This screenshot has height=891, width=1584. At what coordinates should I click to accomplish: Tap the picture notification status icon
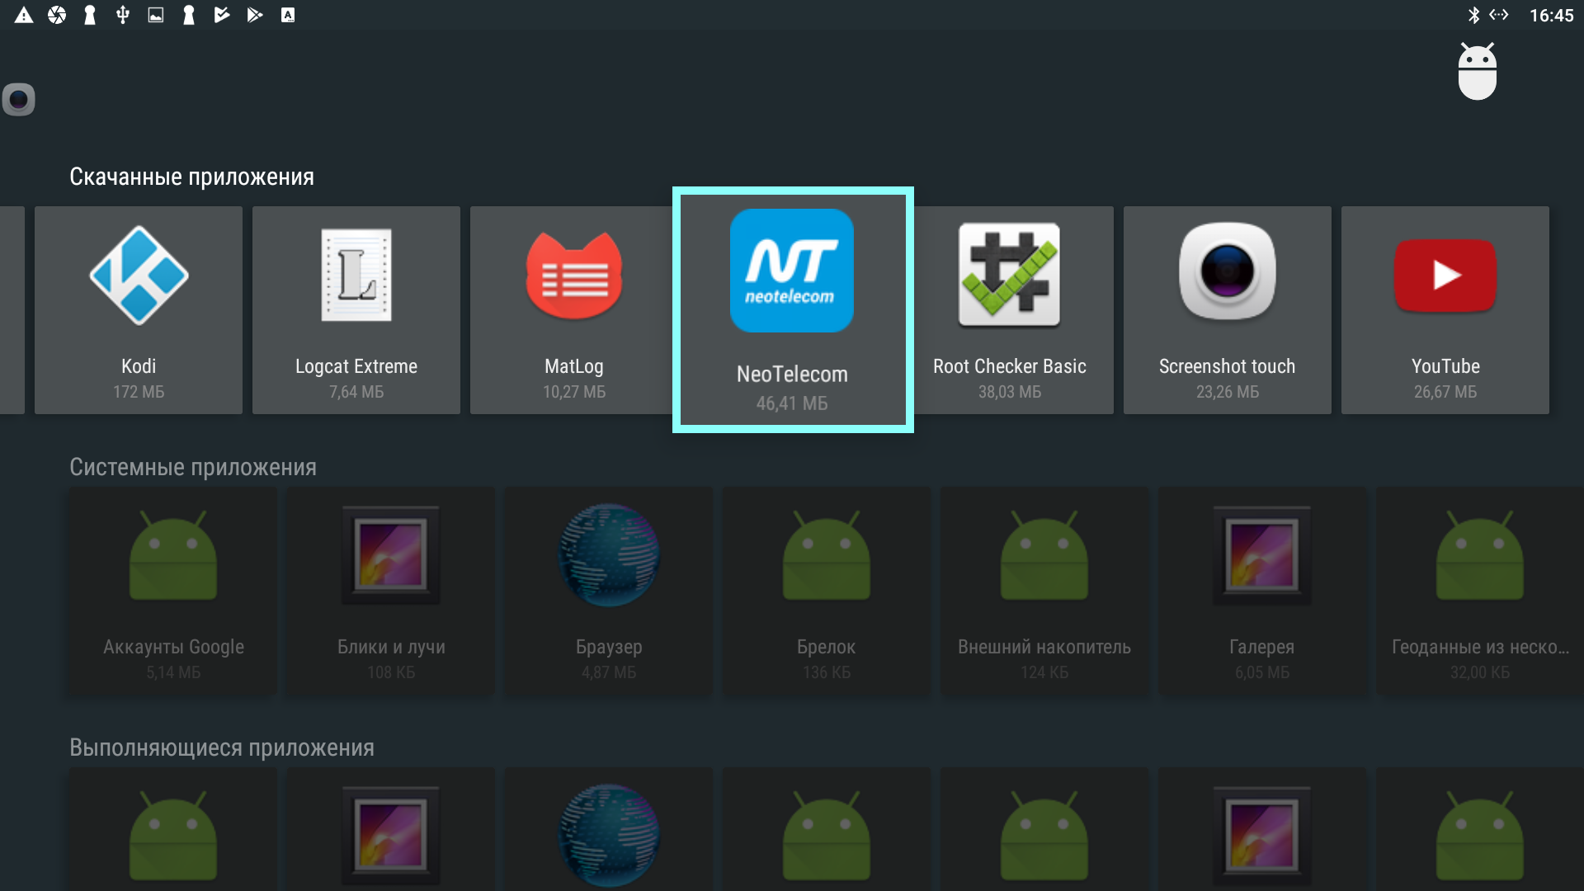[x=156, y=15]
